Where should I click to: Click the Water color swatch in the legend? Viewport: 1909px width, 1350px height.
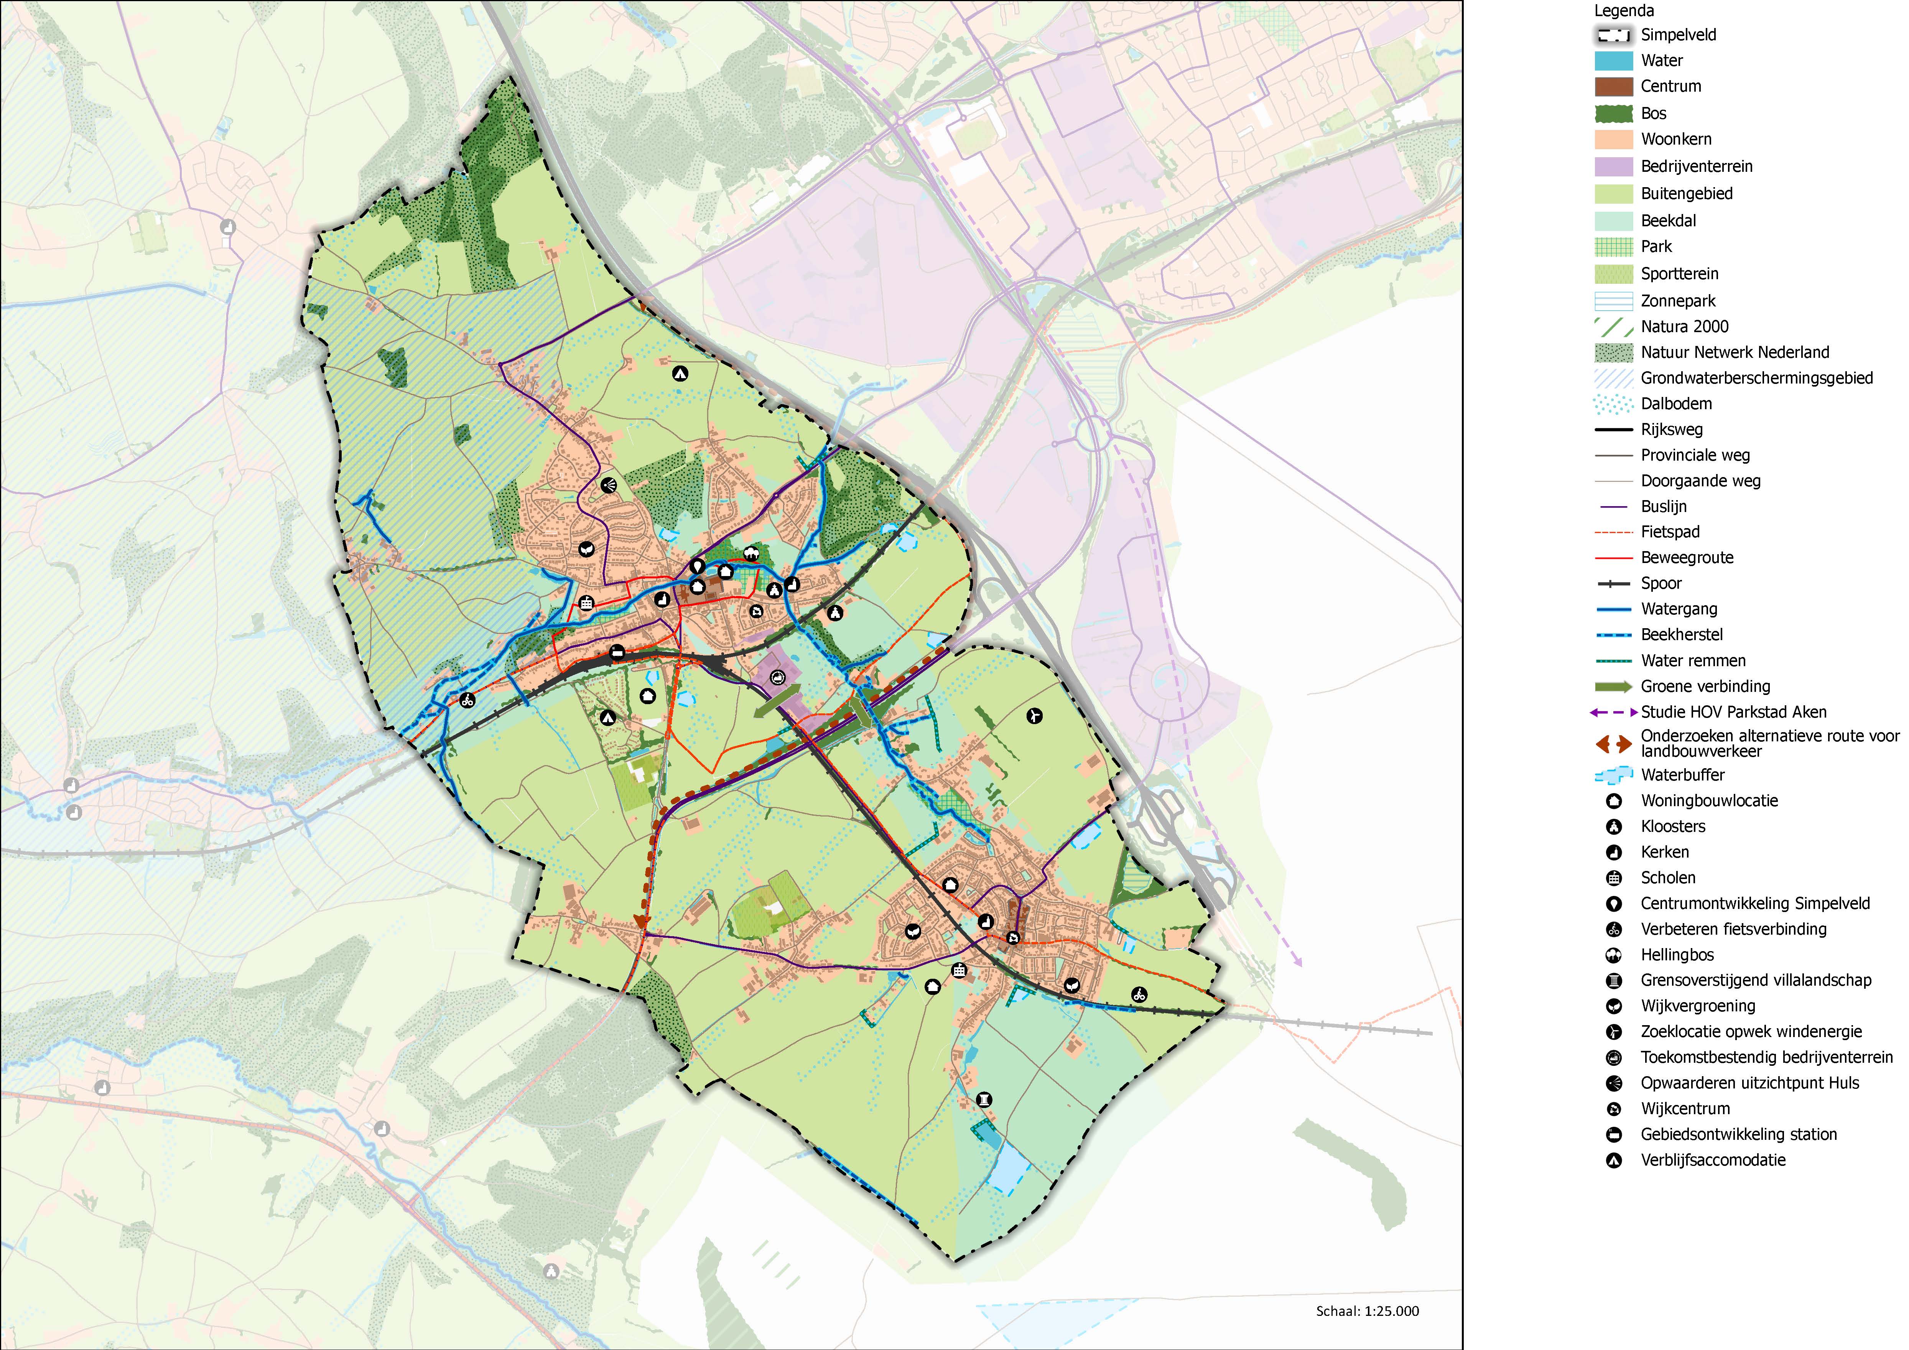(x=1613, y=61)
